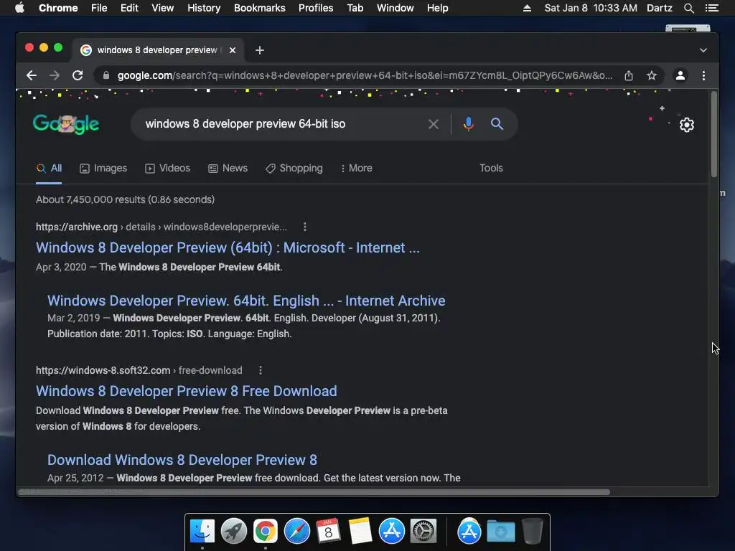Edit the query in Google search field
This screenshot has height=551, width=735.
point(281,124)
